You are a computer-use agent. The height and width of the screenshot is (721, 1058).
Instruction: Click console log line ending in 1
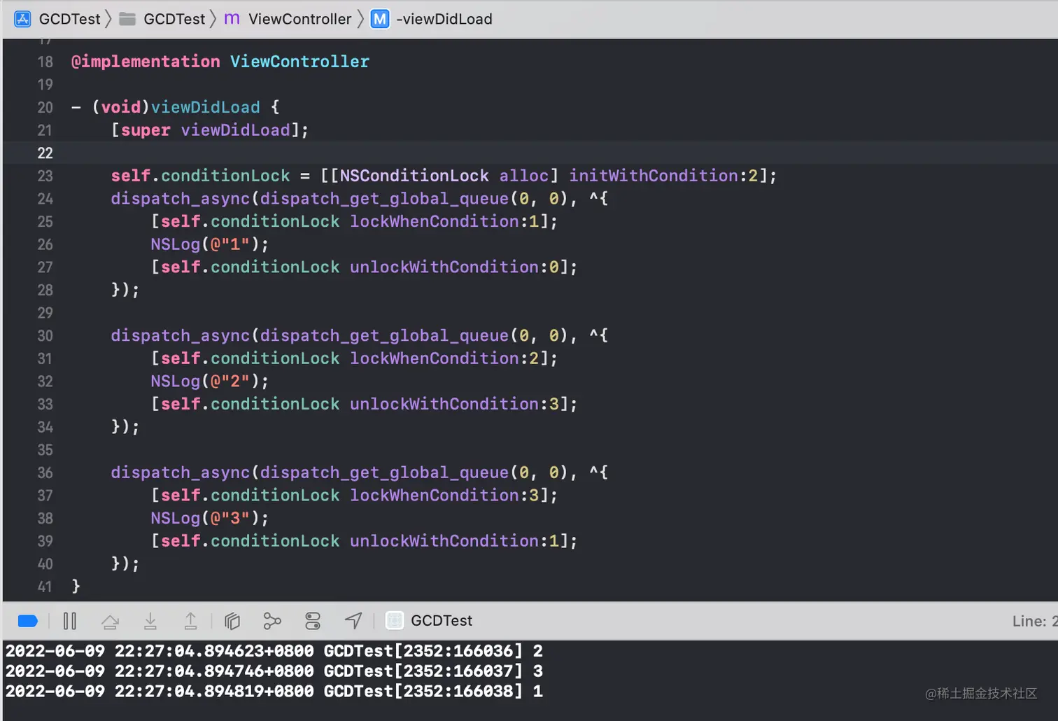tap(274, 692)
